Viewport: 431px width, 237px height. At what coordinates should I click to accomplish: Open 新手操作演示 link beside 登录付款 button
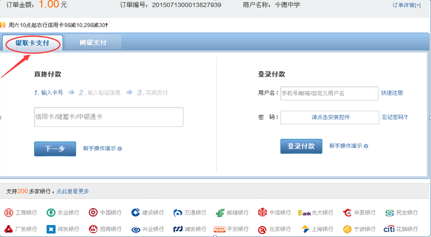coord(346,146)
